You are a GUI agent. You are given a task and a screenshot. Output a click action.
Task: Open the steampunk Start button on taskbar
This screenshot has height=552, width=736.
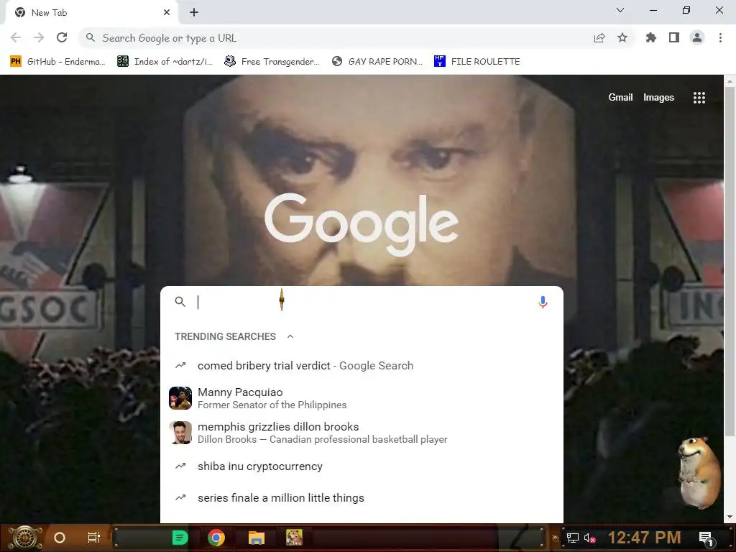click(24, 538)
